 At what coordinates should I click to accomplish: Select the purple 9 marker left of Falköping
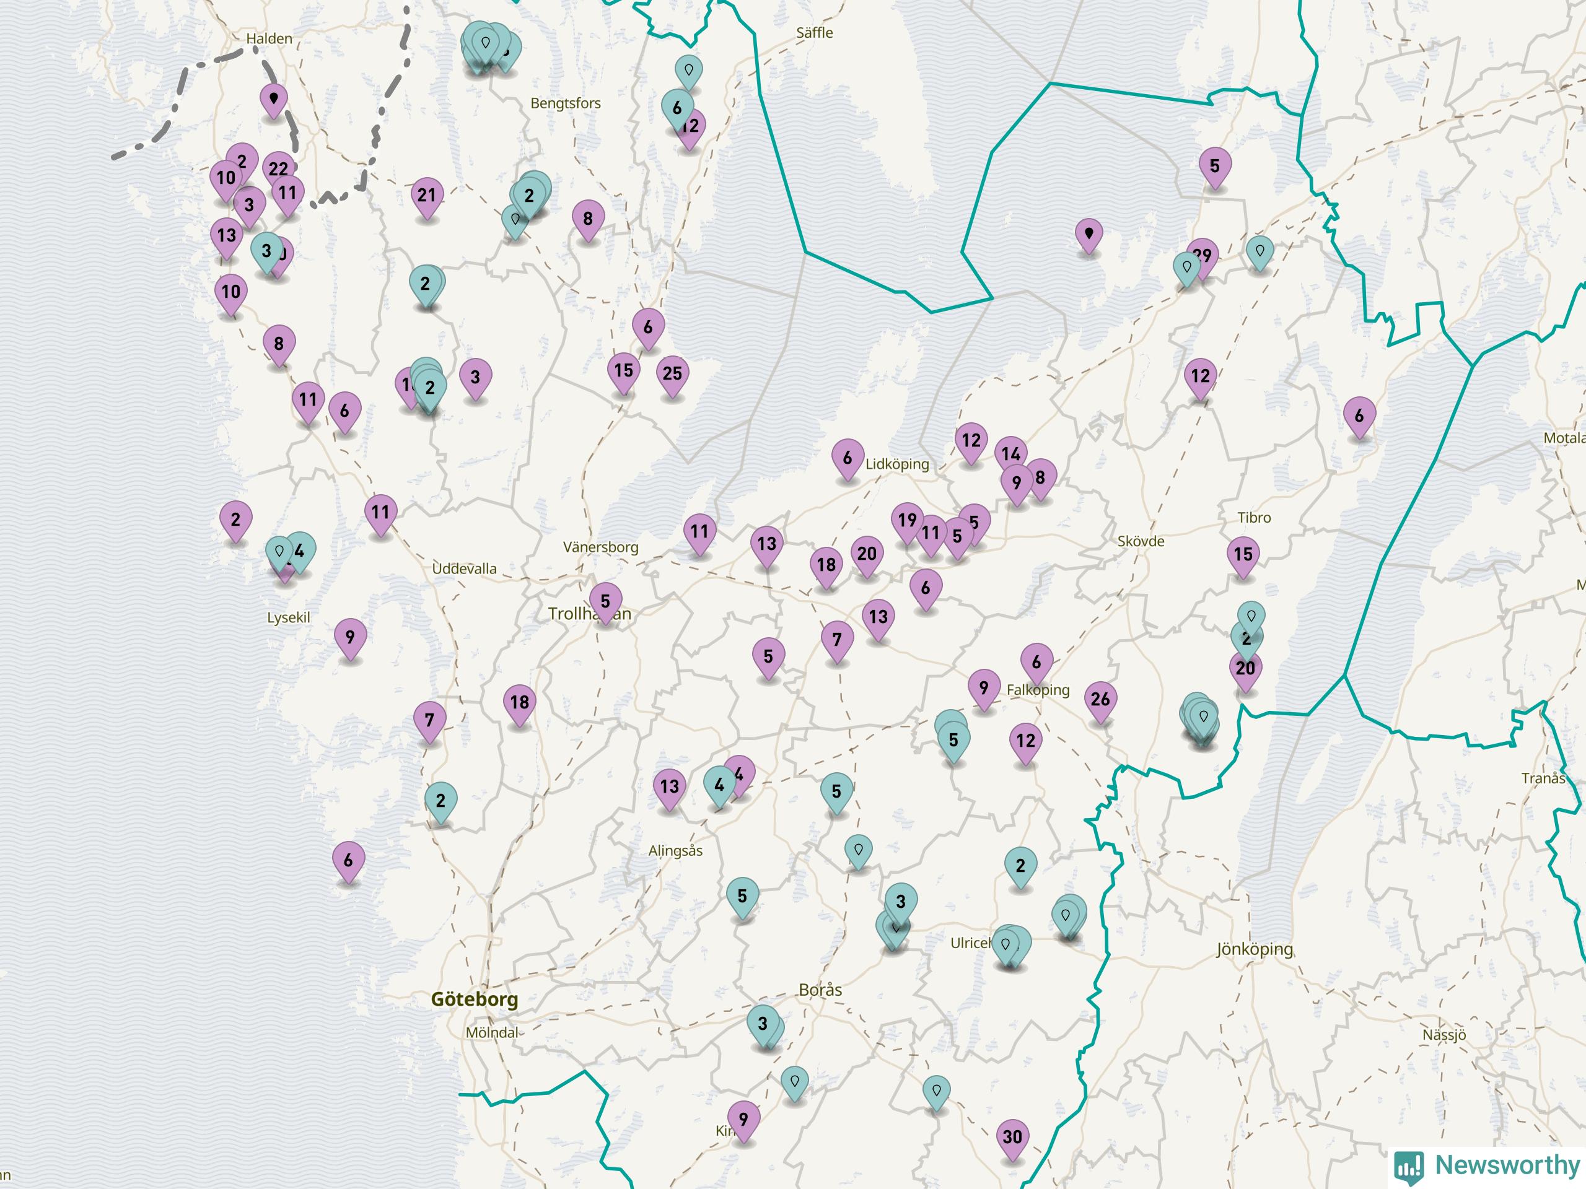click(984, 688)
